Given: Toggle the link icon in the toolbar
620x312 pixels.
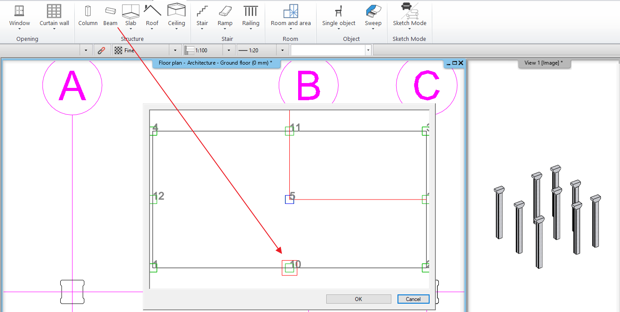Looking at the screenshot, I should click(102, 50).
